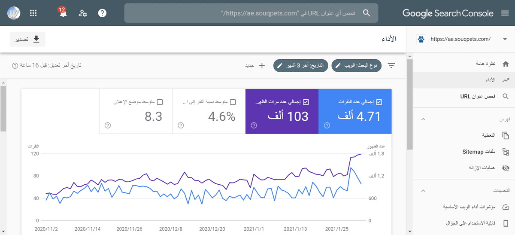The width and height of the screenshot is (515, 235).
Task: Click the phone mobile usability icon
Action: pyautogui.click(x=506, y=223)
